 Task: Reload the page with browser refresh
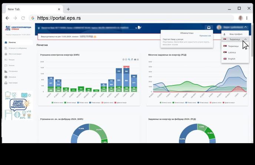coord(23,18)
